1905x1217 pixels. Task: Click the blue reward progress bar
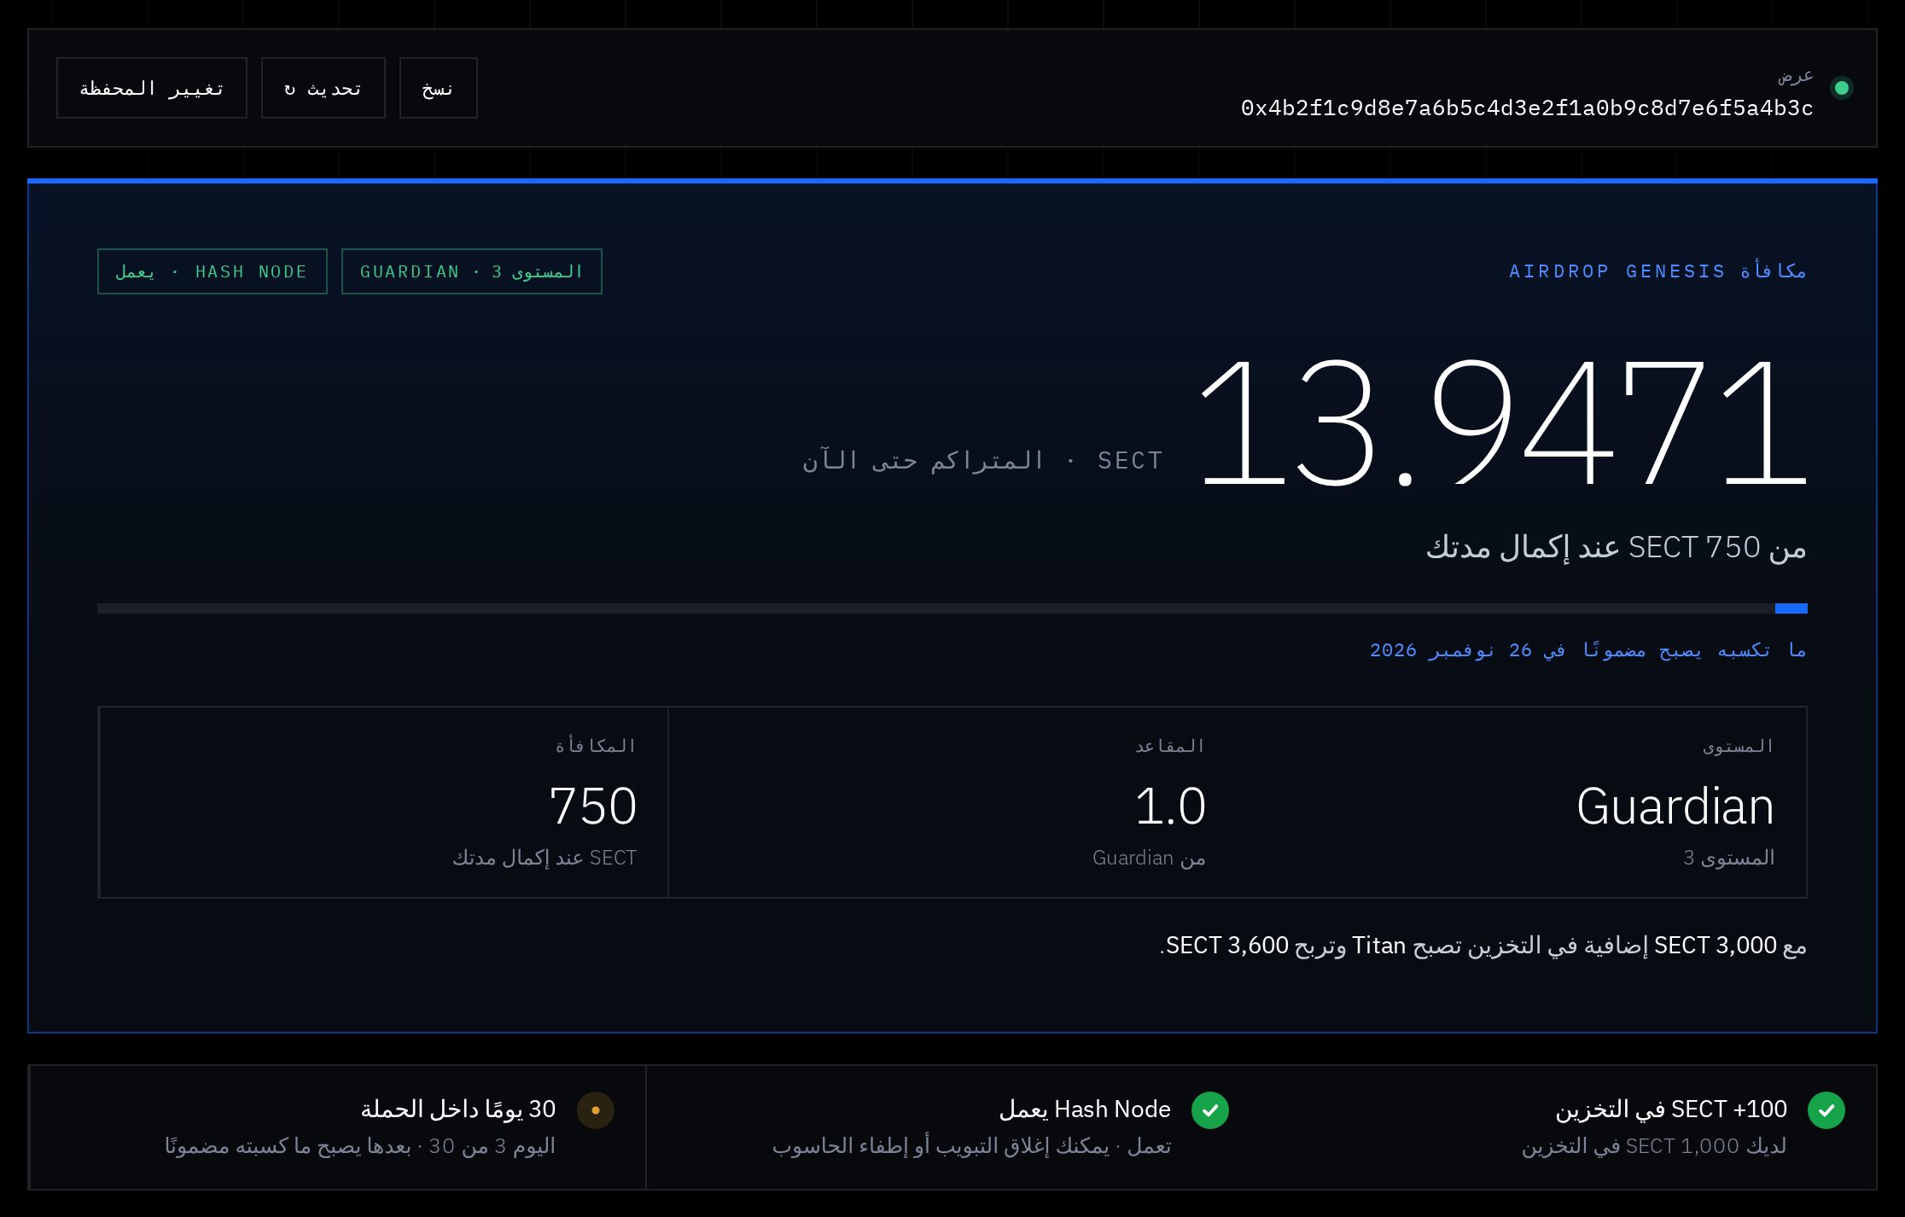point(952,608)
